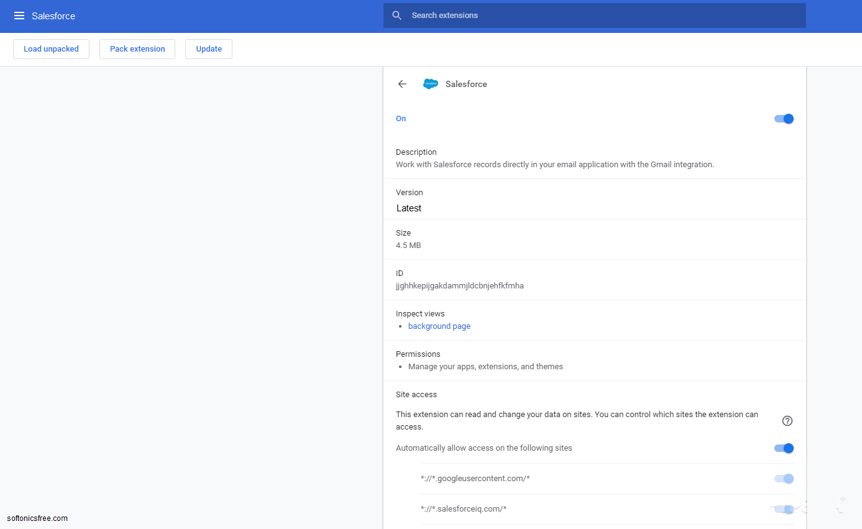The width and height of the screenshot is (862, 529).
Task: Click the Latest version value
Action: [x=409, y=208]
